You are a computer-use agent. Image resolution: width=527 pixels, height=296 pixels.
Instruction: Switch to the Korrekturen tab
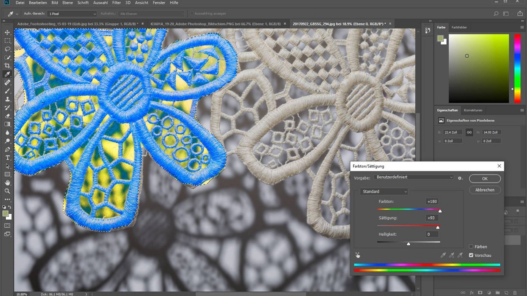(473, 110)
